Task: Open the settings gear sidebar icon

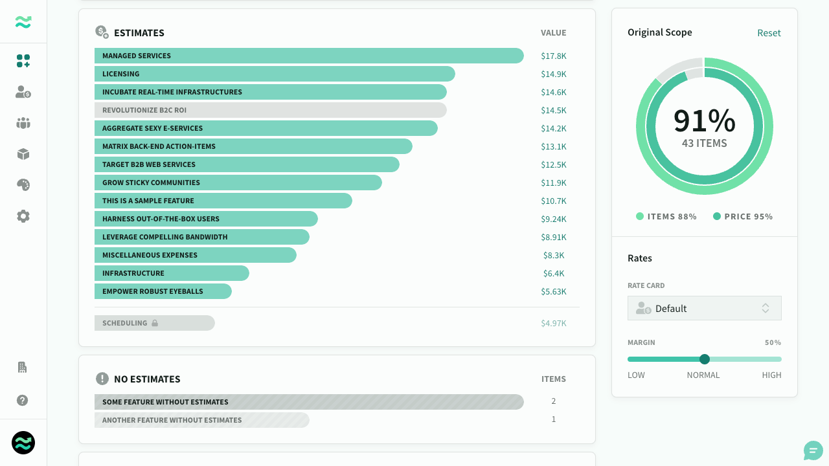Action: coord(23,216)
